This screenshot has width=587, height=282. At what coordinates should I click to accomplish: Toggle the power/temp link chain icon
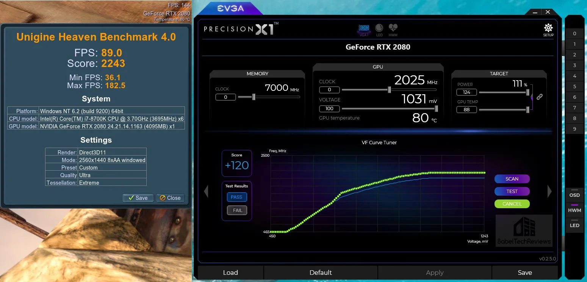point(540,97)
